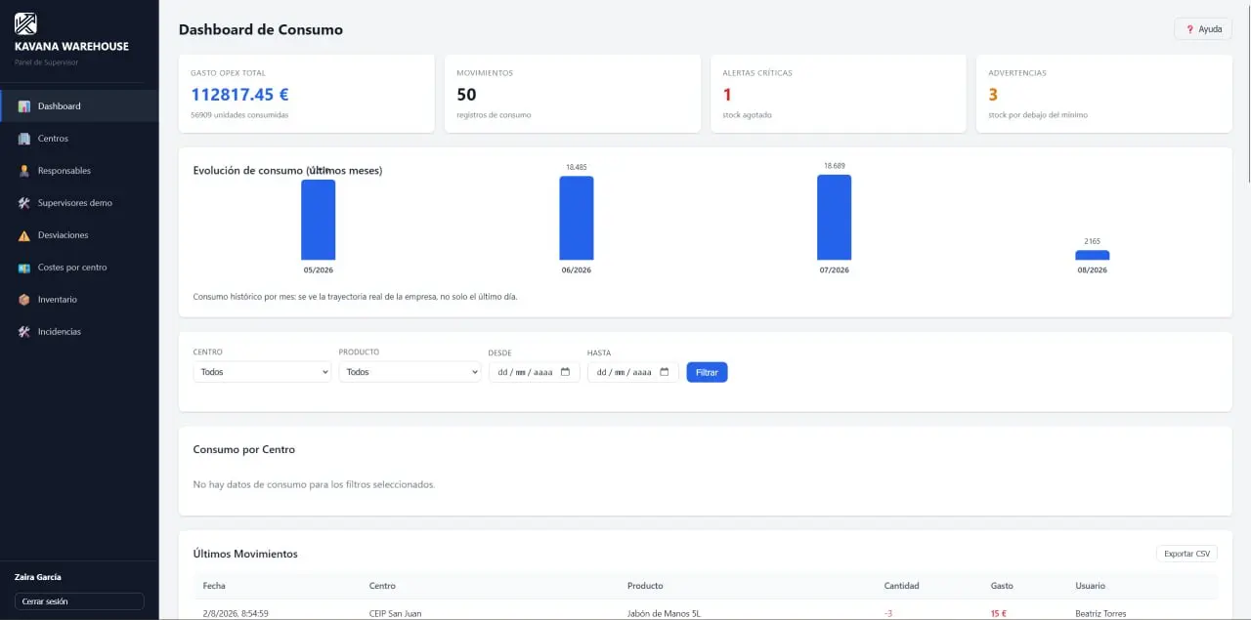Click the Consumo por Centro heading
1251x620 pixels.
[244, 449]
